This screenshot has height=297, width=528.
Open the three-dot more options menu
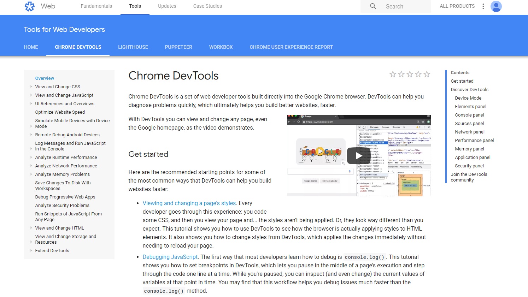click(x=483, y=6)
